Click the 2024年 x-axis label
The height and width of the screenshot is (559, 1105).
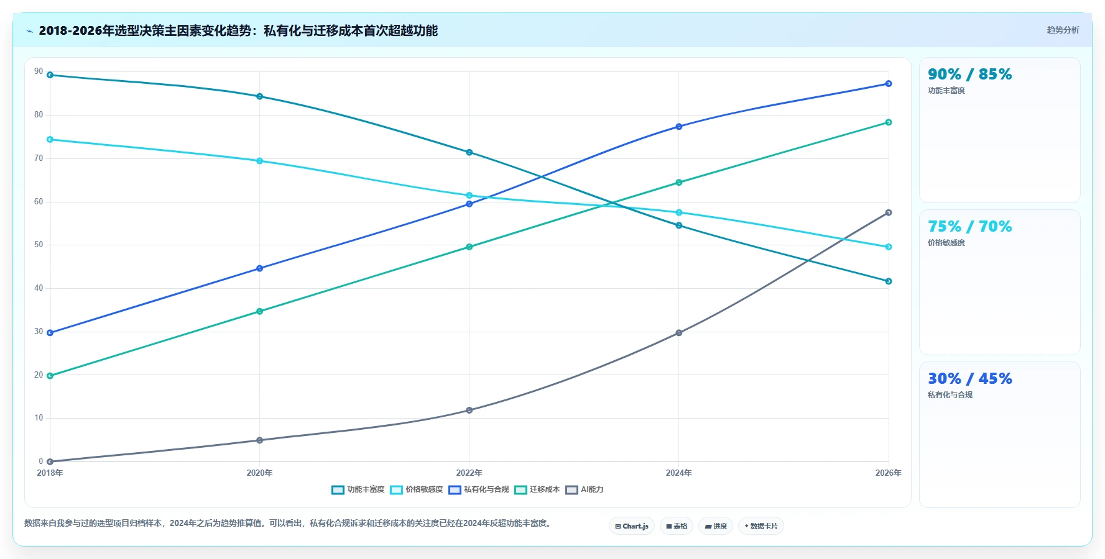[x=679, y=473]
